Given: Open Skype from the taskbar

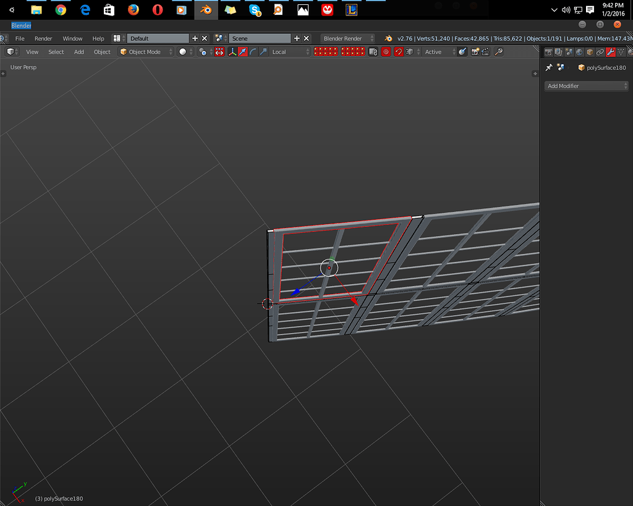Looking at the screenshot, I should tap(255, 10).
